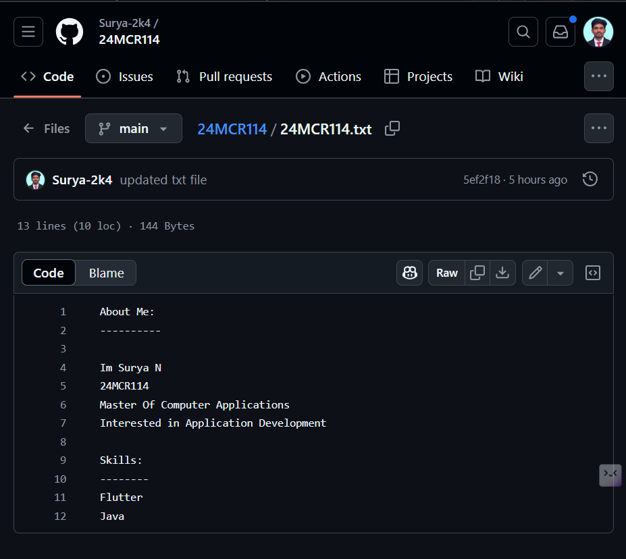This screenshot has width=626, height=559.
Task: Click line number 6
Action: pos(63,405)
